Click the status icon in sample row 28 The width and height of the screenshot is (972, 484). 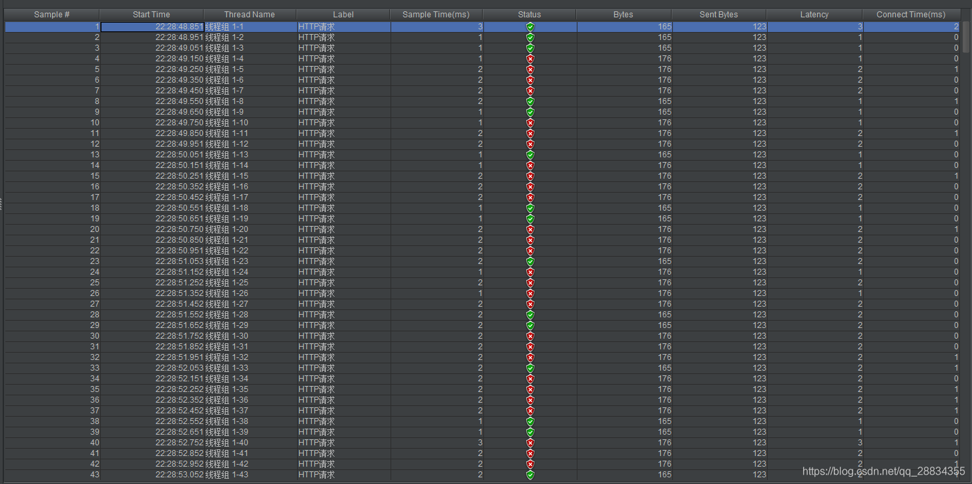pos(530,315)
